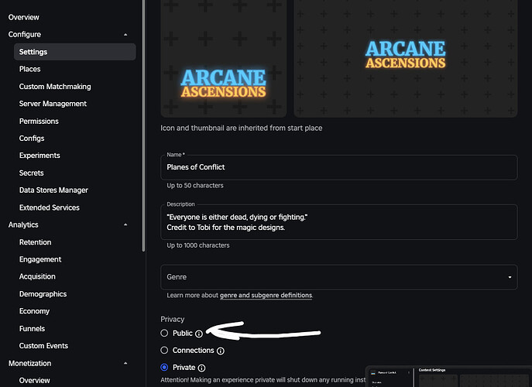Collapse the Analytics section
Image resolution: width=532 pixels, height=387 pixels.
[x=125, y=225]
